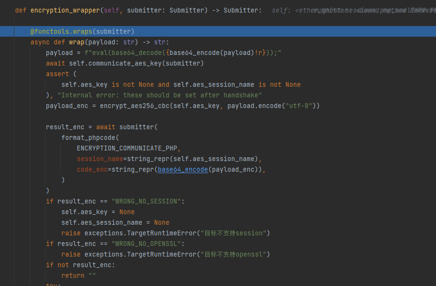The image size is (436, 286).
Task: Click the 'self.aes_key = None' line
Action: pos(98,212)
